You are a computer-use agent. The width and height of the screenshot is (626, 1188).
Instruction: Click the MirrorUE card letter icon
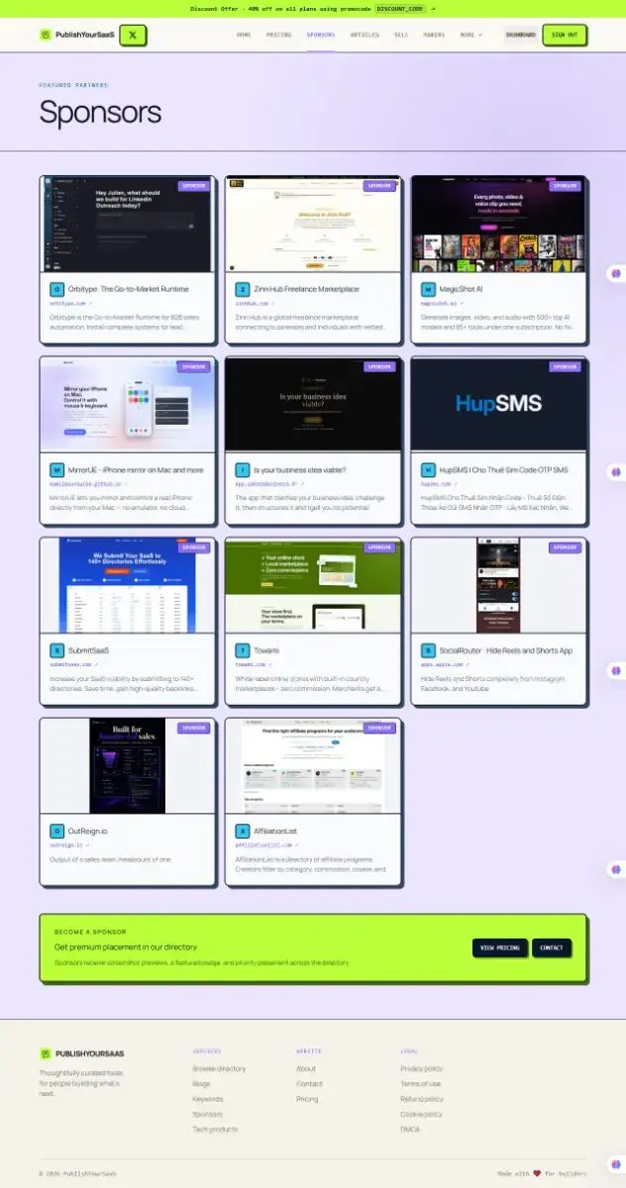(56, 470)
